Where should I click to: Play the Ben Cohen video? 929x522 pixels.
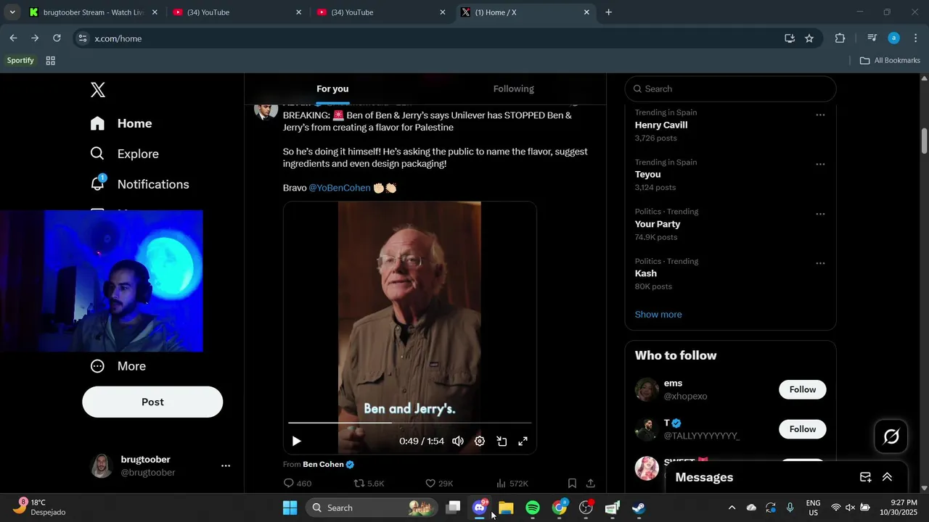(x=296, y=441)
